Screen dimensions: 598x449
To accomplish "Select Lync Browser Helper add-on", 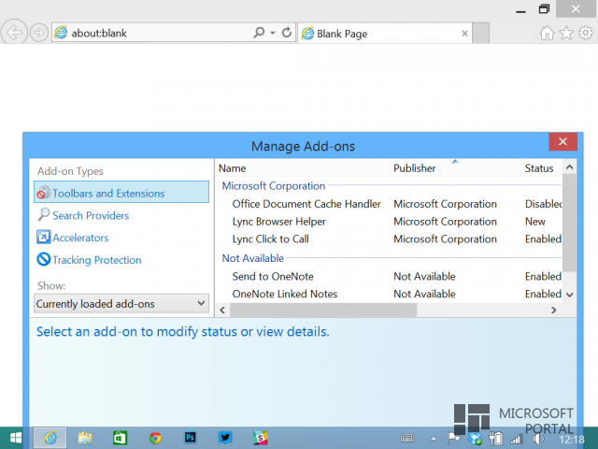I will [279, 222].
